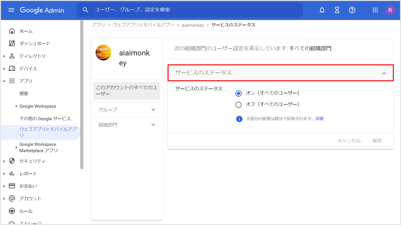Open ダッシュボード in the sidebar
Screen dimensions: 401x225
[34, 43]
